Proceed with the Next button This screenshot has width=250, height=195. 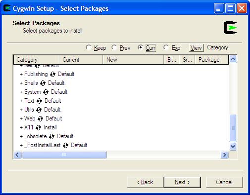[x=182, y=182]
